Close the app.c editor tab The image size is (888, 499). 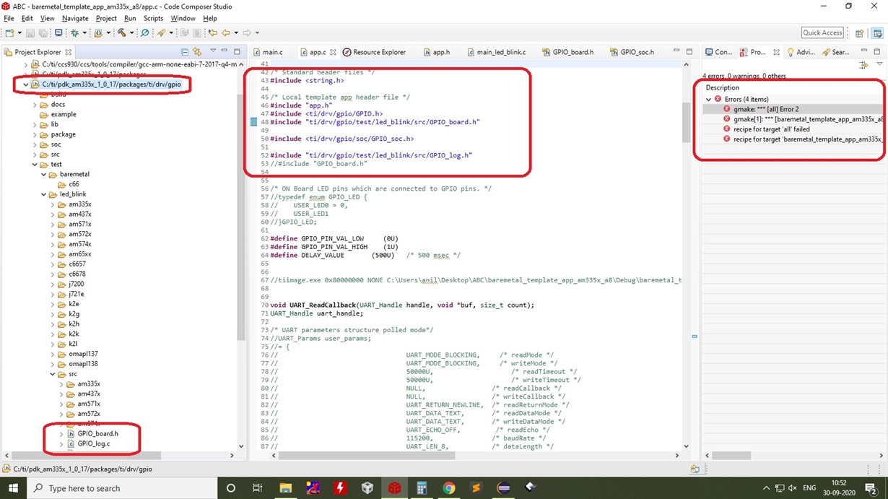pyautogui.click(x=333, y=52)
